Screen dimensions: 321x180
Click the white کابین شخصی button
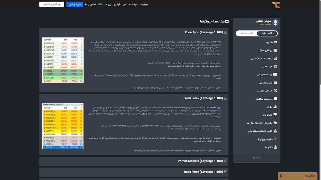52,4
